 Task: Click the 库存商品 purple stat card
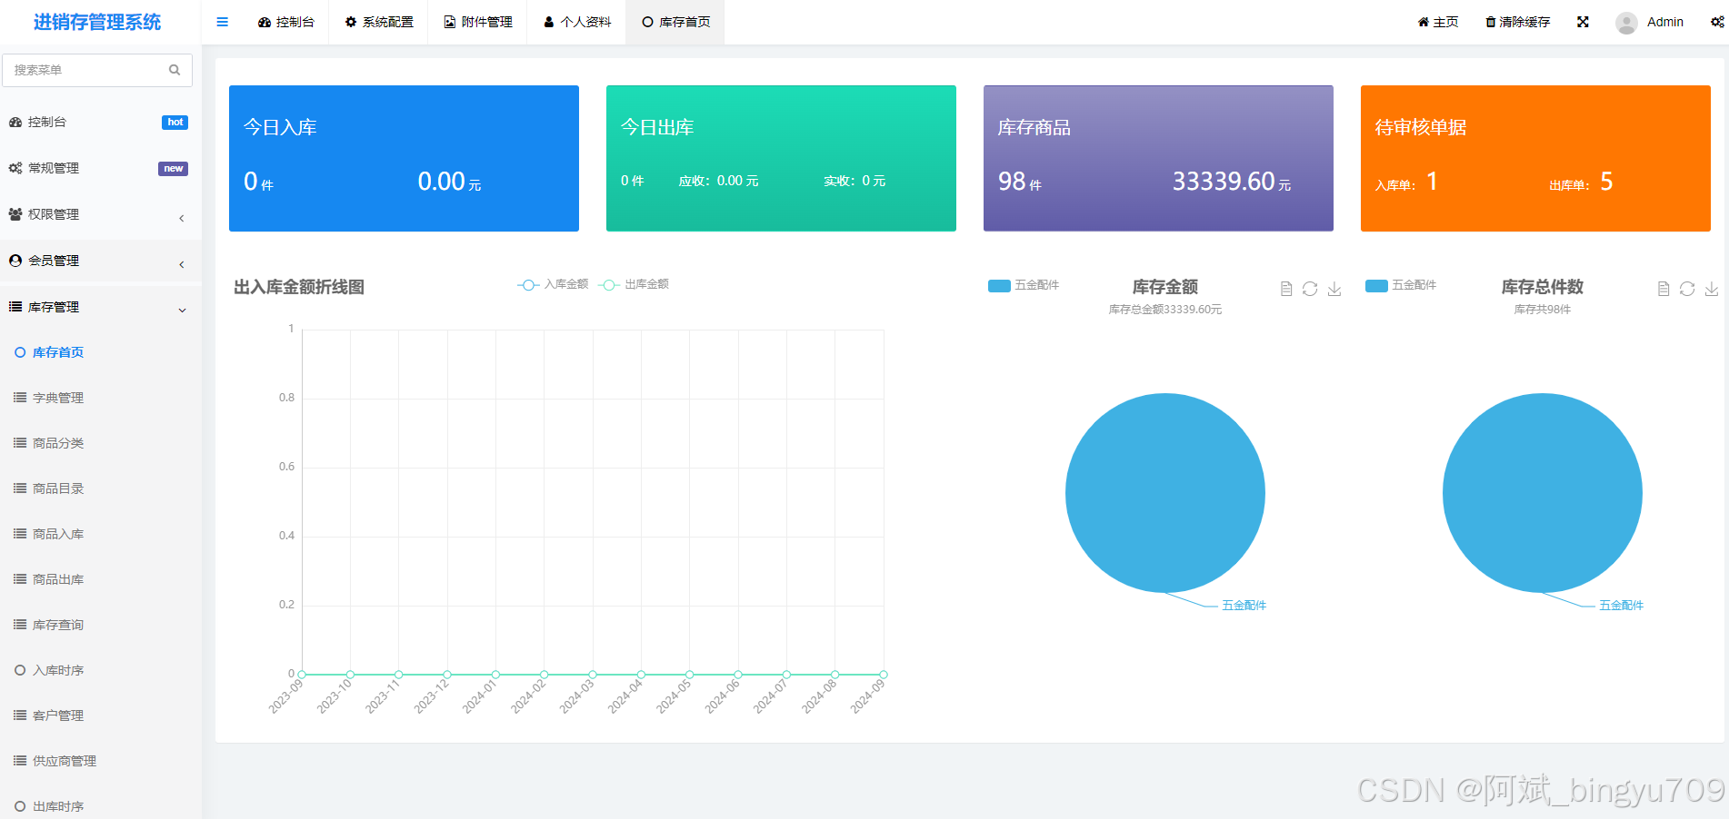(1158, 158)
